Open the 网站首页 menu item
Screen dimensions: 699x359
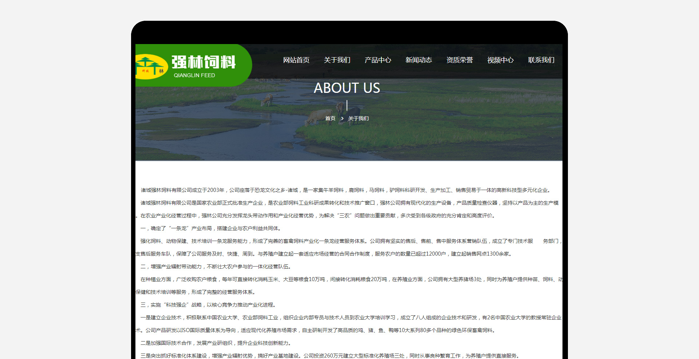tap(296, 60)
